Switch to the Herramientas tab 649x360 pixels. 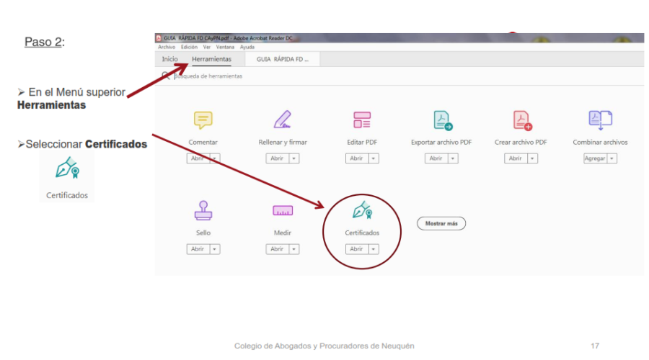click(211, 59)
